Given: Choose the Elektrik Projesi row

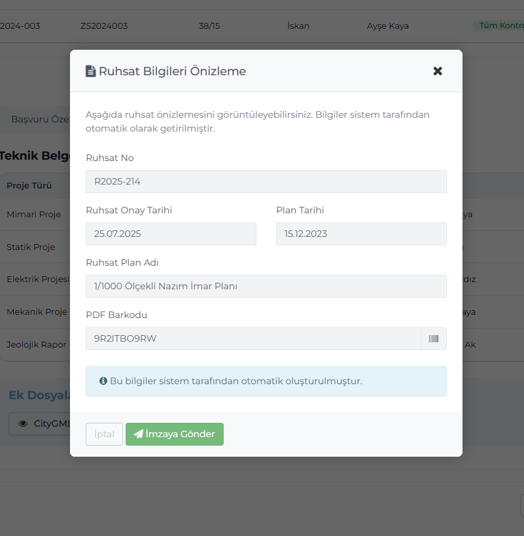Looking at the screenshot, I should pos(37,279).
